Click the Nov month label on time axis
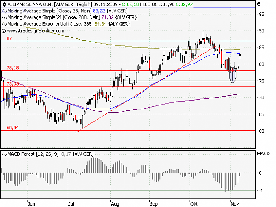276x207 pixels. pos(235,204)
